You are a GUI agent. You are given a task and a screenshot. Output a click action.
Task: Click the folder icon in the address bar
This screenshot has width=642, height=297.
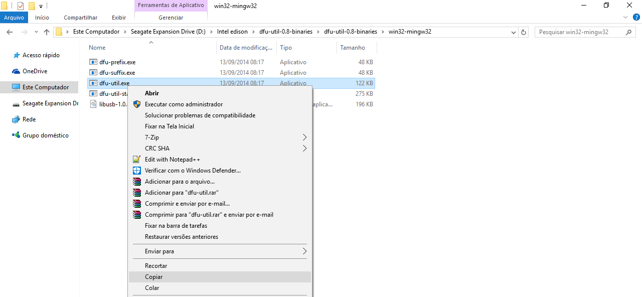coord(59,32)
